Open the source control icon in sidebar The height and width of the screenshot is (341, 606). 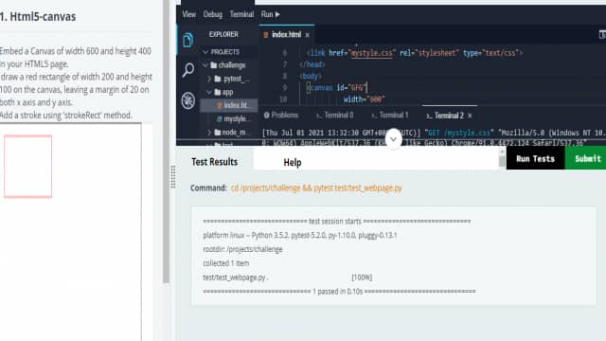point(188,100)
